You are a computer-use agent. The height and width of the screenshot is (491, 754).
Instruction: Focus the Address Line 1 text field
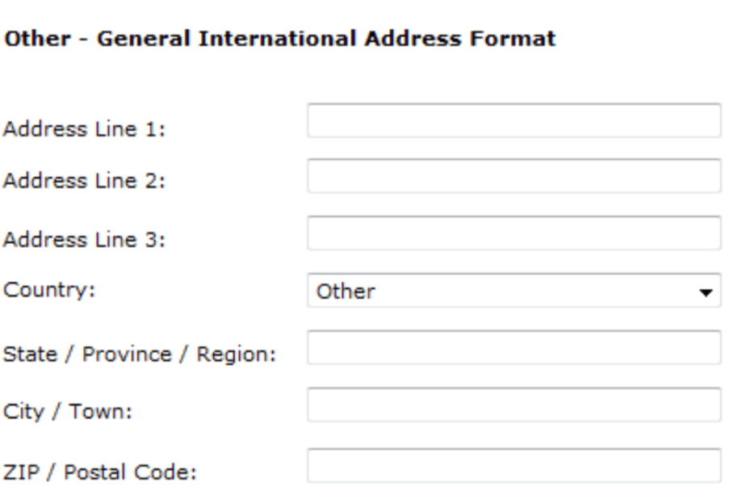[513, 121]
